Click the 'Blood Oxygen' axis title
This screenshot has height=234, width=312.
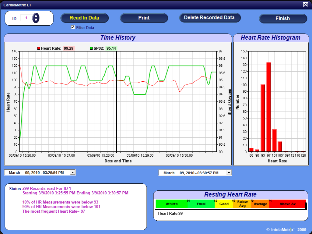pos(230,102)
